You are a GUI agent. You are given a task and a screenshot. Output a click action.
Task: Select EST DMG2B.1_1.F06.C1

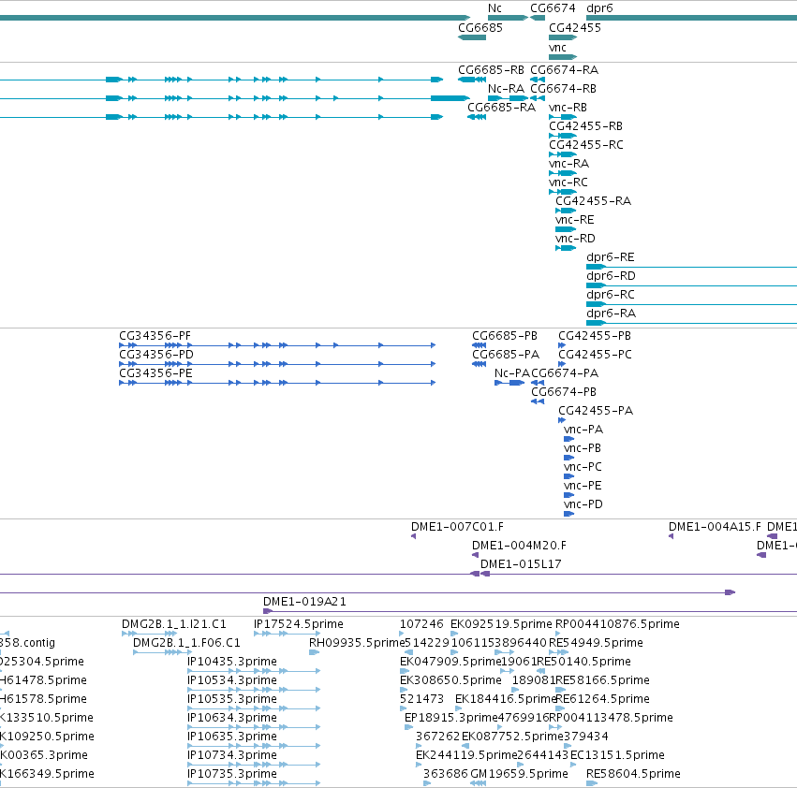pyautogui.click(x=186, y=643)
